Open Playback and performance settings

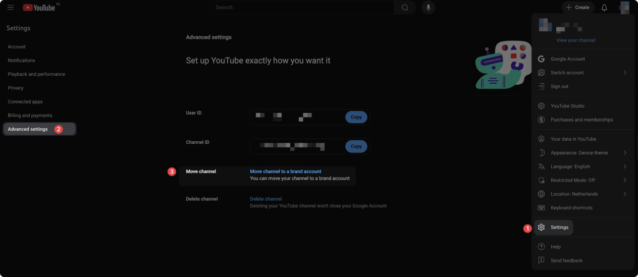point(36,74)
